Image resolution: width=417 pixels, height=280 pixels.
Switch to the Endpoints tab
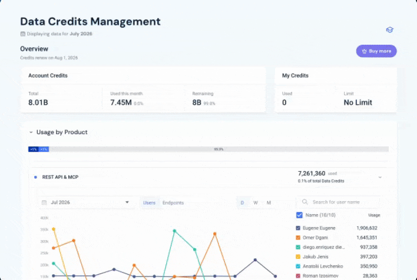pos(173,203)
